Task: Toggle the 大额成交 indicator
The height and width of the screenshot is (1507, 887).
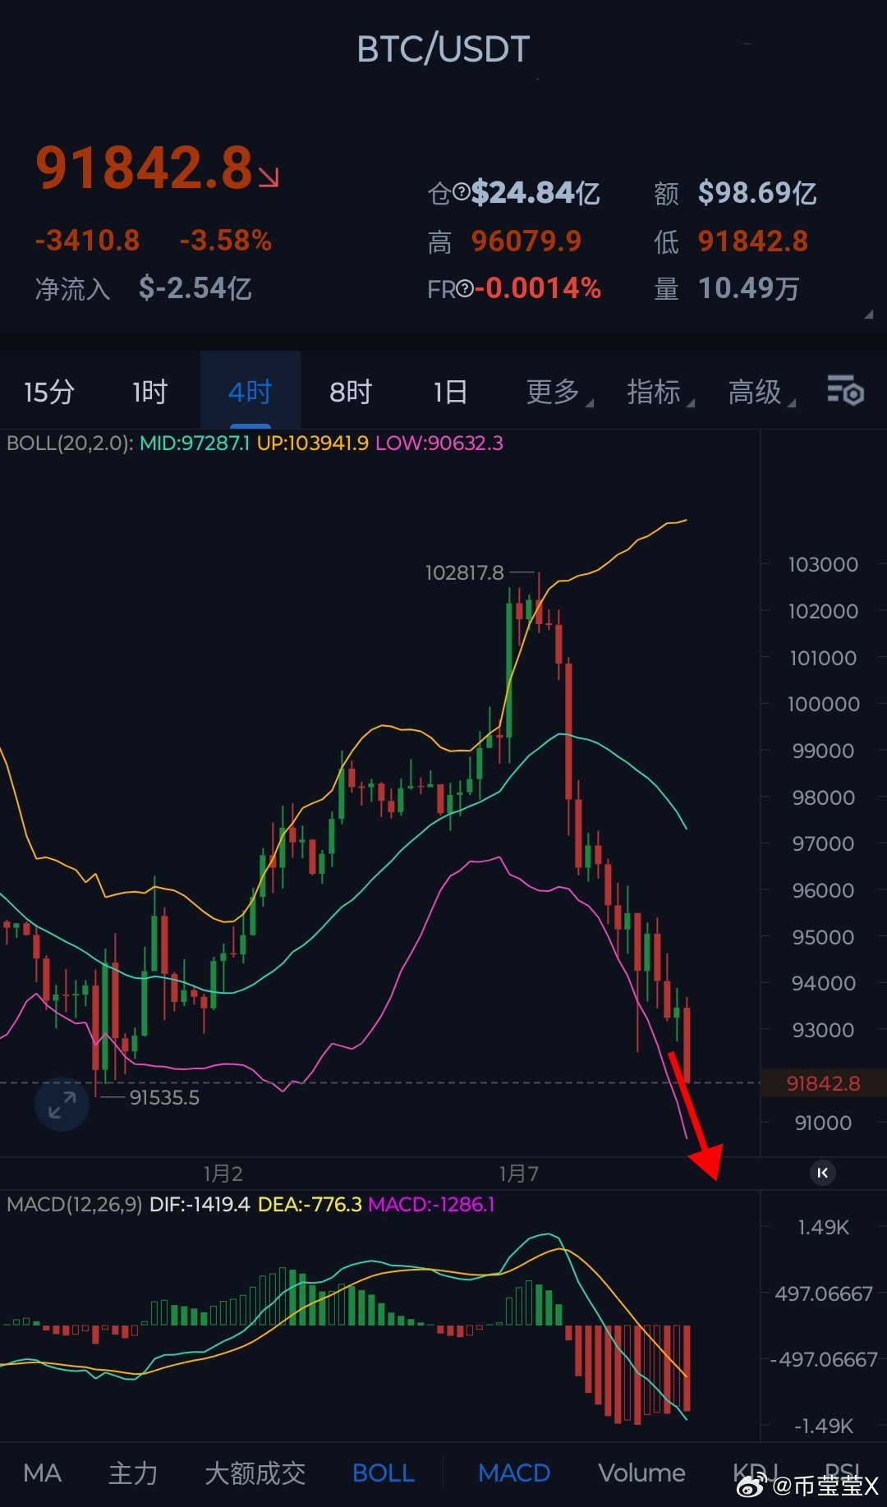Action: coord(255,1473)
